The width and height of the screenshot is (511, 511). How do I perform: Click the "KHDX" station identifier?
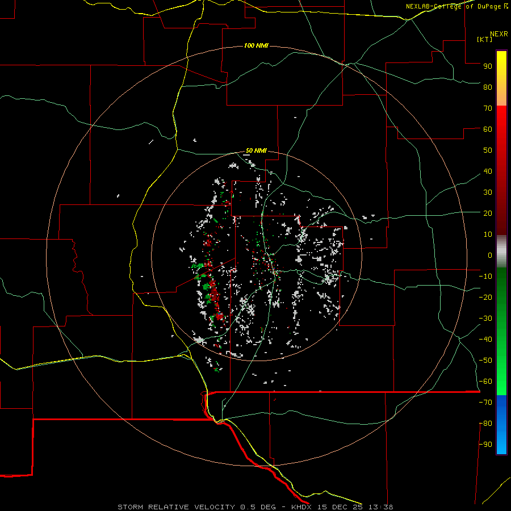[x=301, y=507]
